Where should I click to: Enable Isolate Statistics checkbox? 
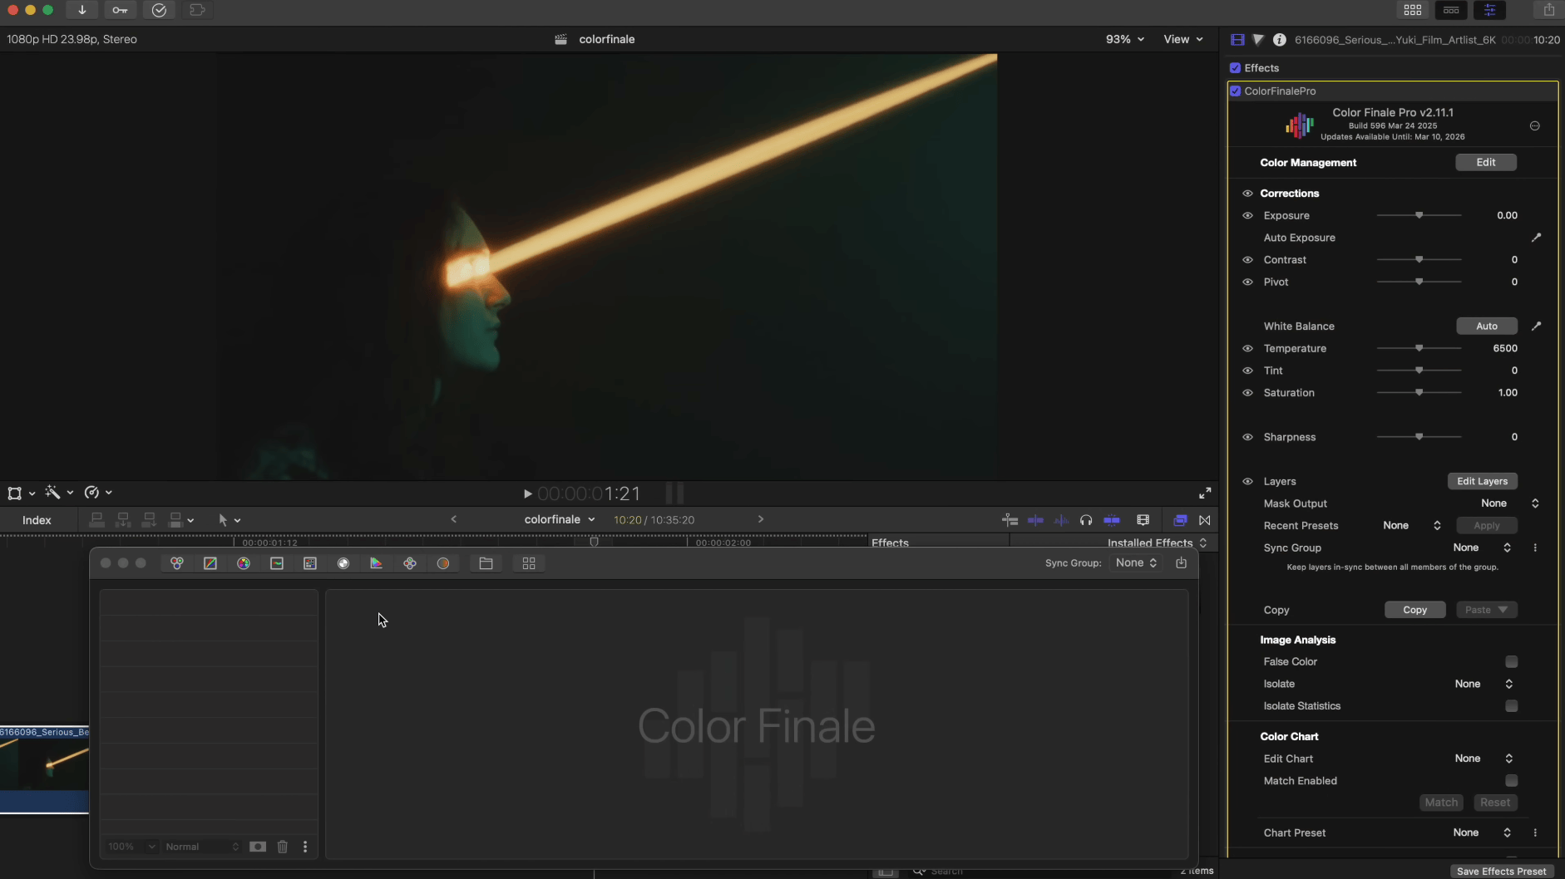(x=1511, y=706)
